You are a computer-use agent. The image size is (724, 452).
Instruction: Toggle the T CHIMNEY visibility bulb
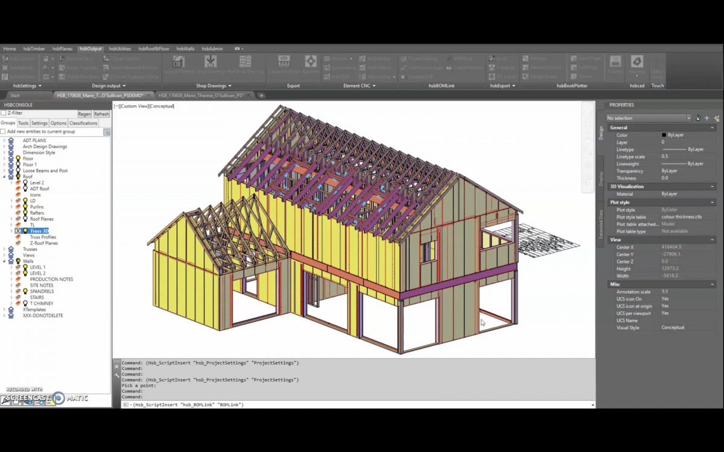tap(25, 303)
